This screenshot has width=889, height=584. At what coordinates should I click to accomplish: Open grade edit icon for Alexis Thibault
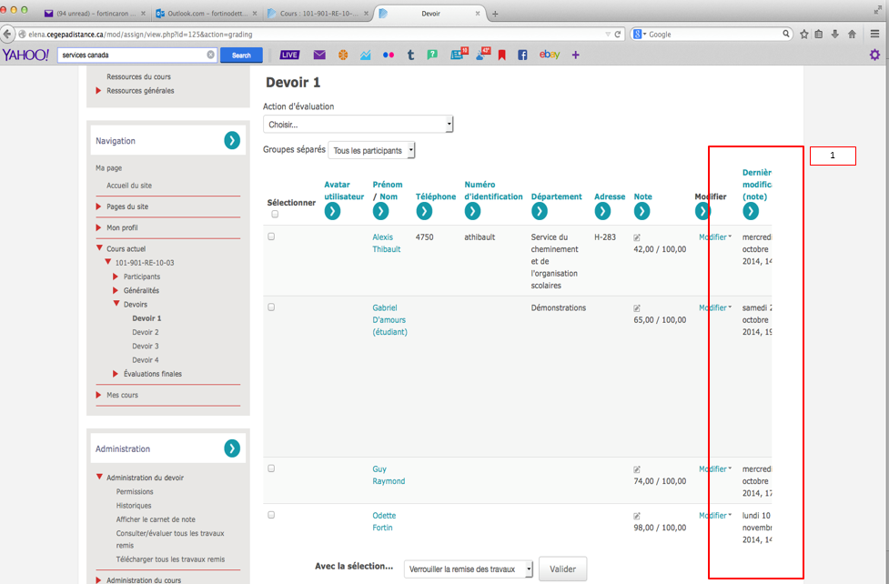click(637, 237)
